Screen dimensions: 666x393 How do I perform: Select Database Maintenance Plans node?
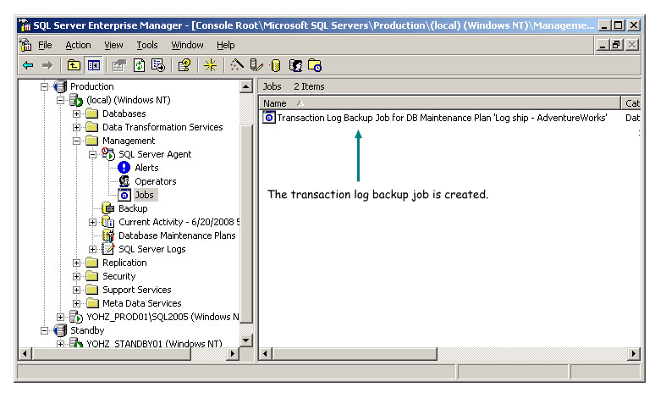click(177, 235)
